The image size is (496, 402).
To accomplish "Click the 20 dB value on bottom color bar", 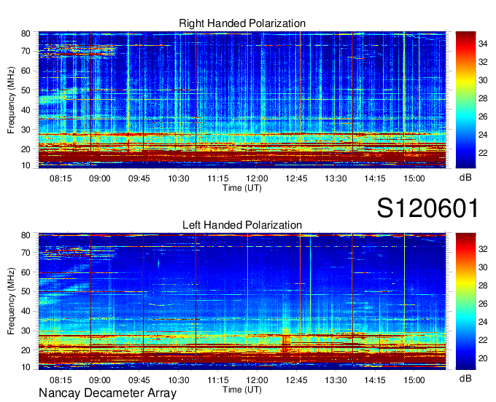I will coord(483,358).
